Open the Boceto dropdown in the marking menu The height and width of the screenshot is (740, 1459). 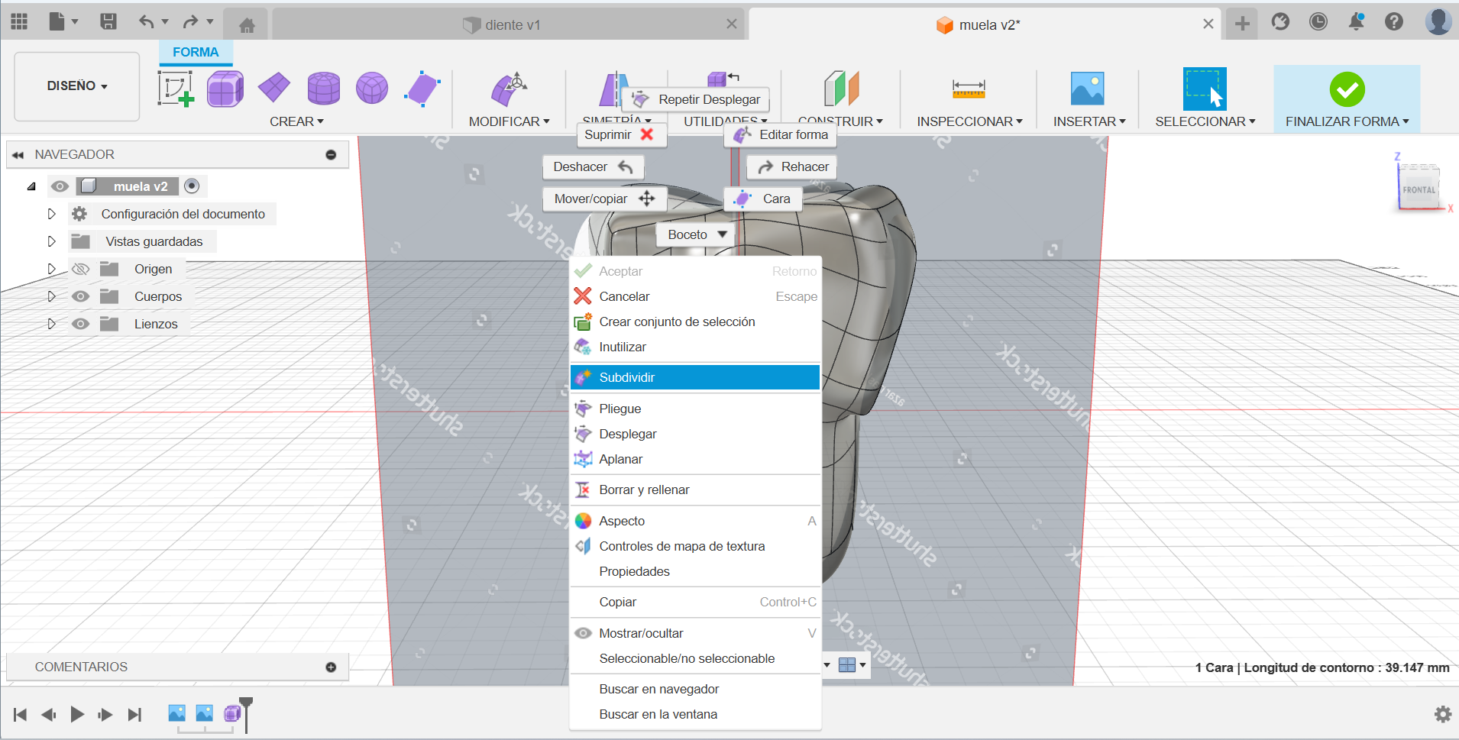[696, 234]
